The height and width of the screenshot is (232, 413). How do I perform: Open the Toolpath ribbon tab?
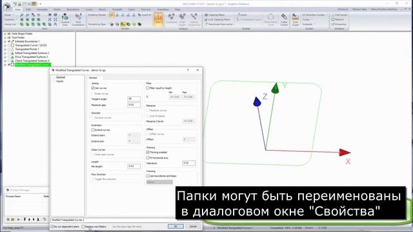tap(117, 10)
